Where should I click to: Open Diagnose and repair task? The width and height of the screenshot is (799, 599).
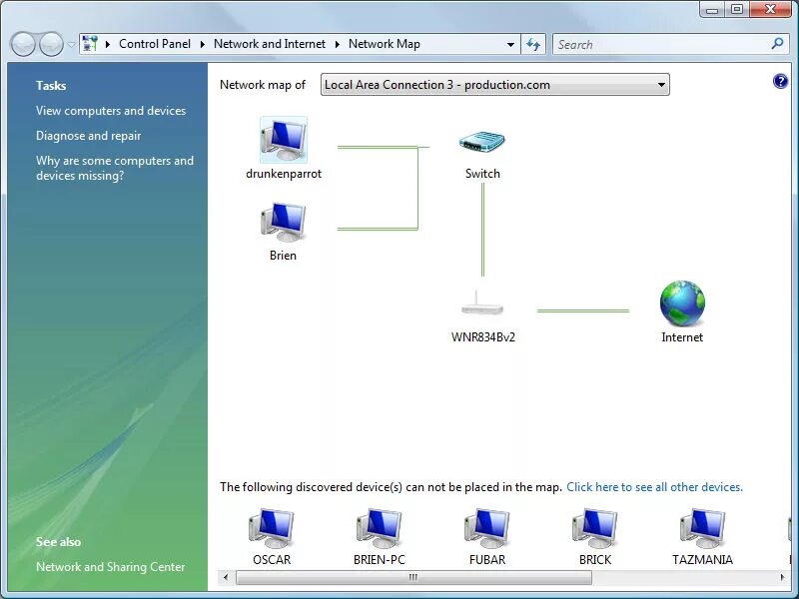(x=88, y=136)
